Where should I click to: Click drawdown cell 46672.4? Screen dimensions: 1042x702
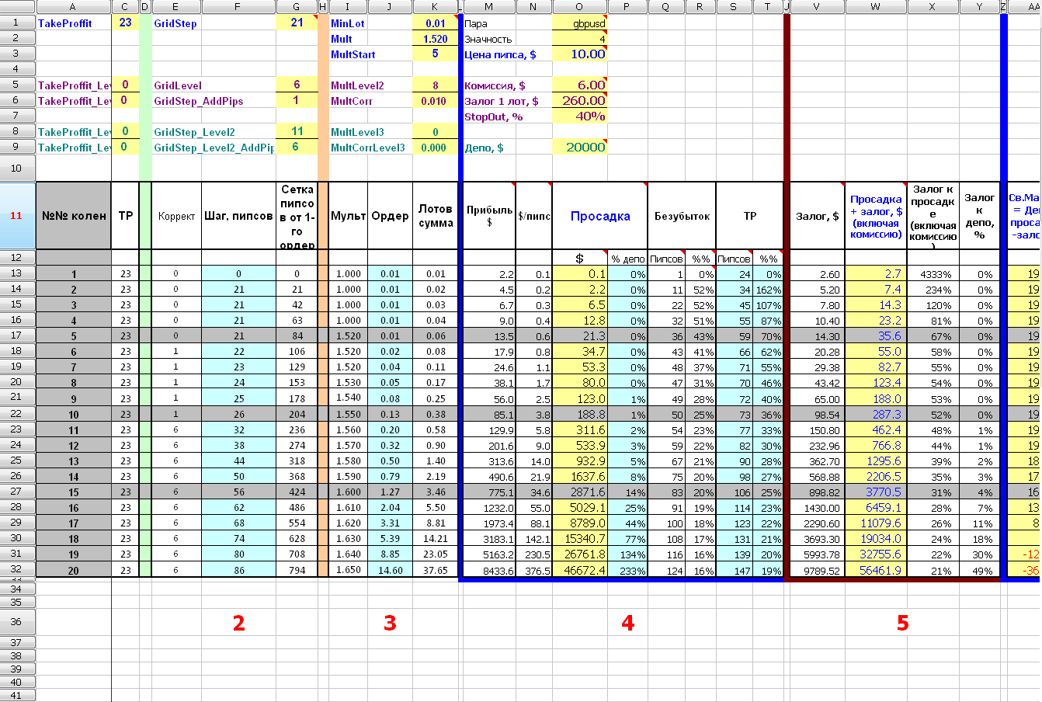(x=580, y=569)
